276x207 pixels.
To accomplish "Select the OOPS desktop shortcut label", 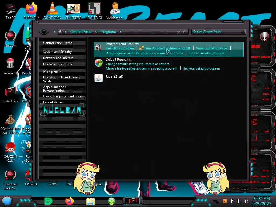I will [x=53, y=184].
